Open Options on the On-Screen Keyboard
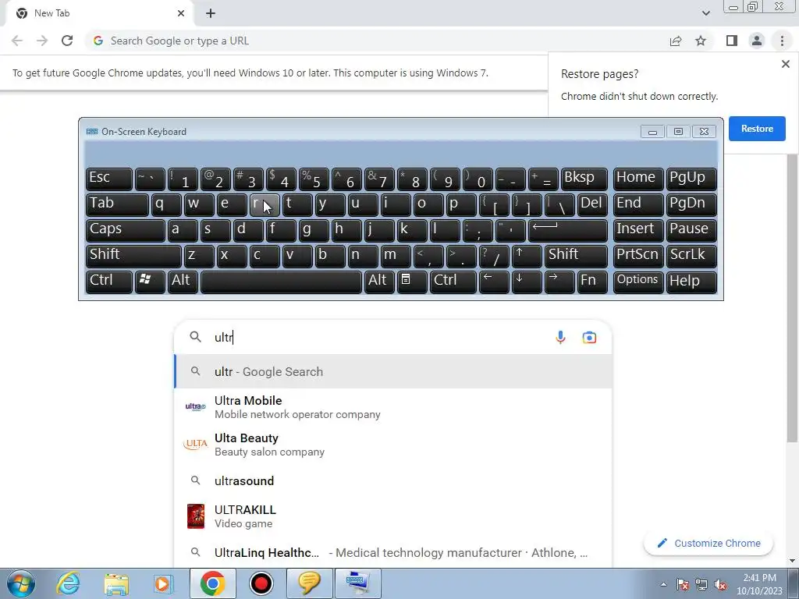The width and height of the screenshot is (799, 599). click(x=638, y=281)
